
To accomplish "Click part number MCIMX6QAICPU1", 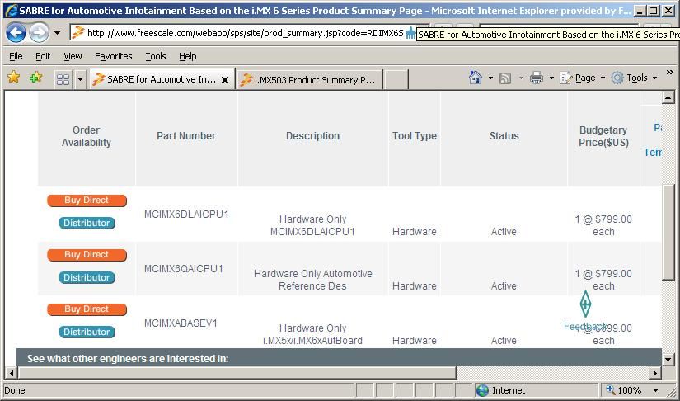I will click(184, 269).
